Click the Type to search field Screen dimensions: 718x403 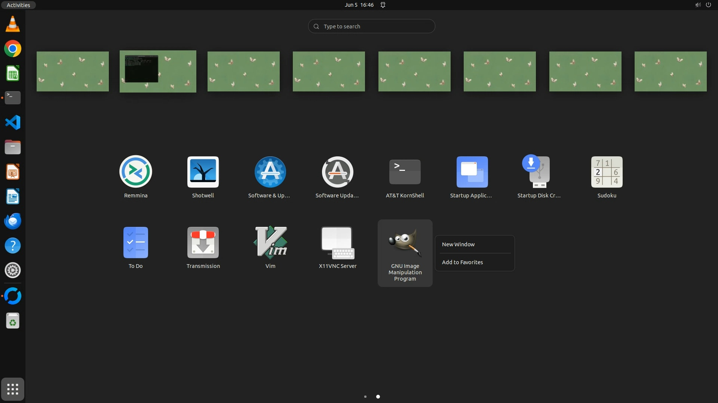(371, 26)
